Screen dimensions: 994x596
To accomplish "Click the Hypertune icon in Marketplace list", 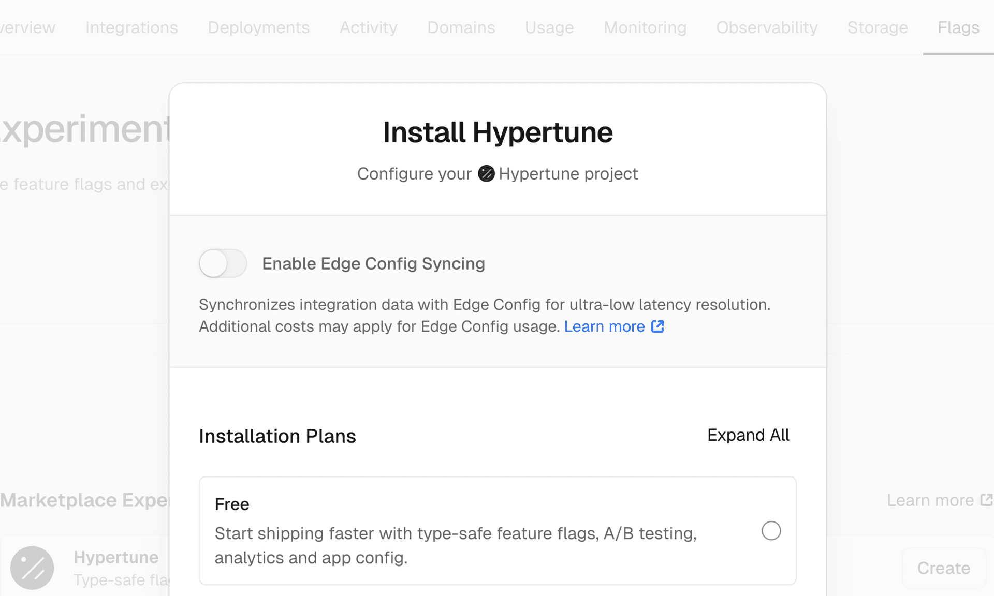I will click(32, 568).
